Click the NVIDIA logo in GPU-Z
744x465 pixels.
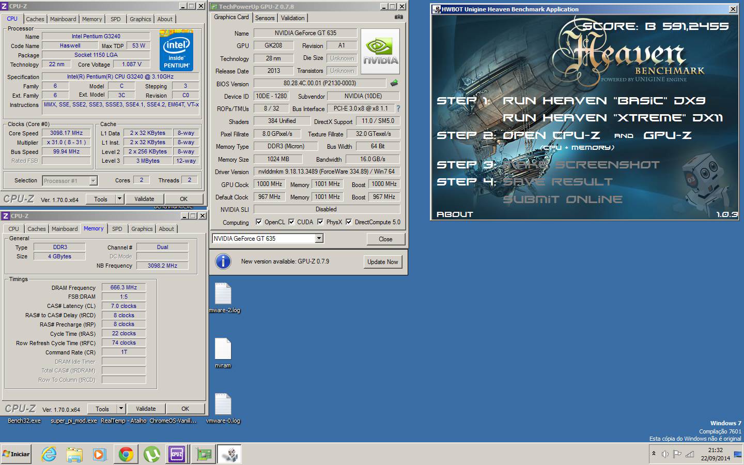pos(380,51)
